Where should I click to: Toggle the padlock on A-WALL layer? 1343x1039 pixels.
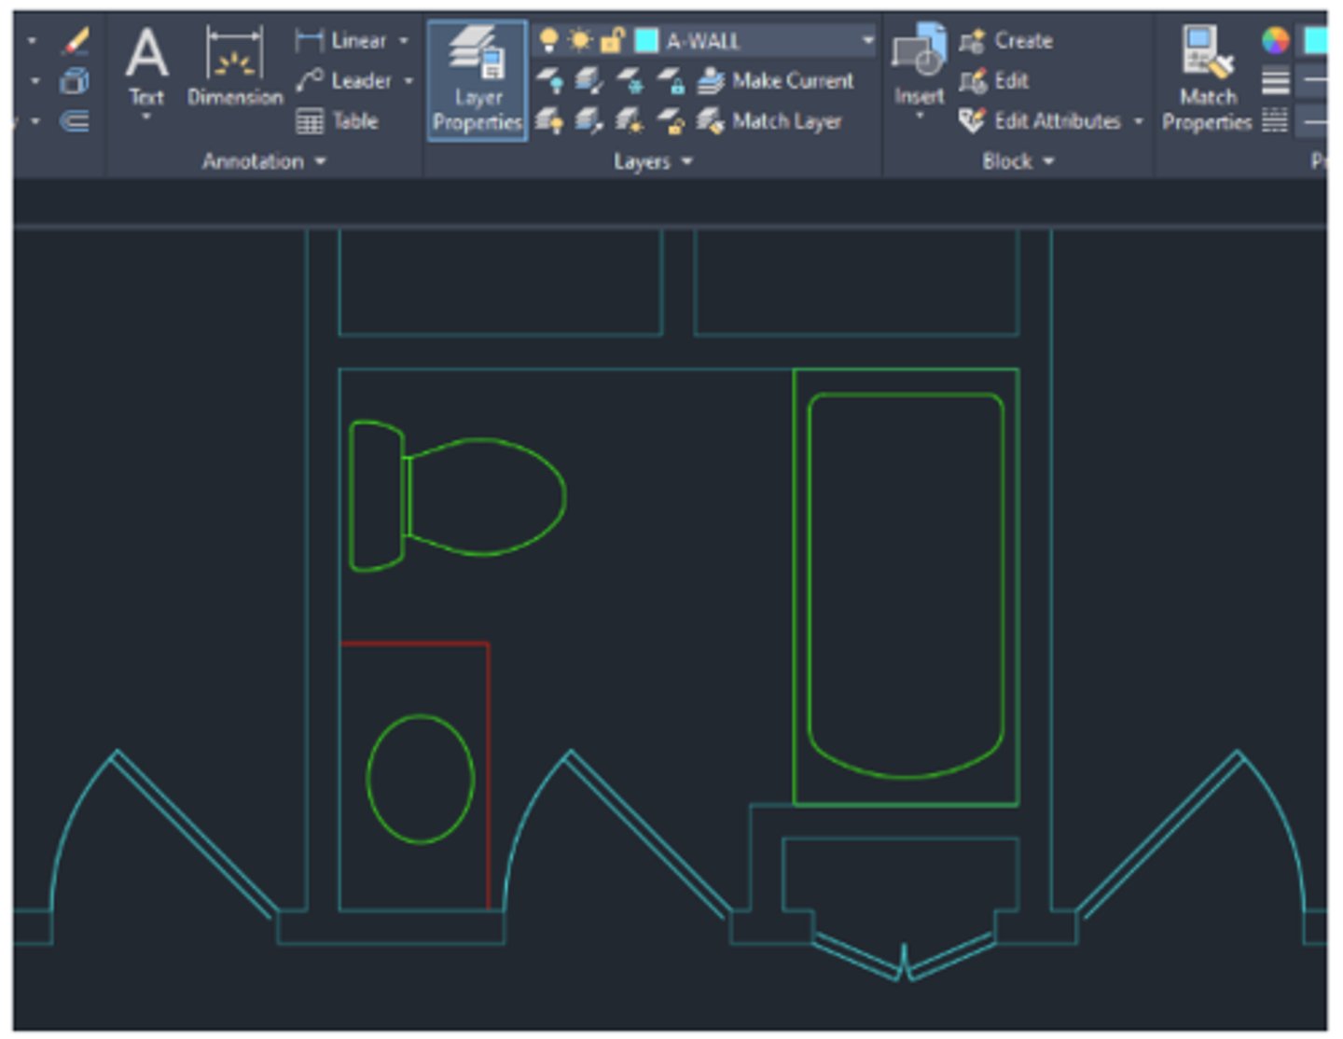tap(612, 40)
